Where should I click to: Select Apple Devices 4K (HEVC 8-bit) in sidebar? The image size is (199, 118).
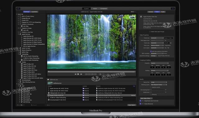[32, 38]
